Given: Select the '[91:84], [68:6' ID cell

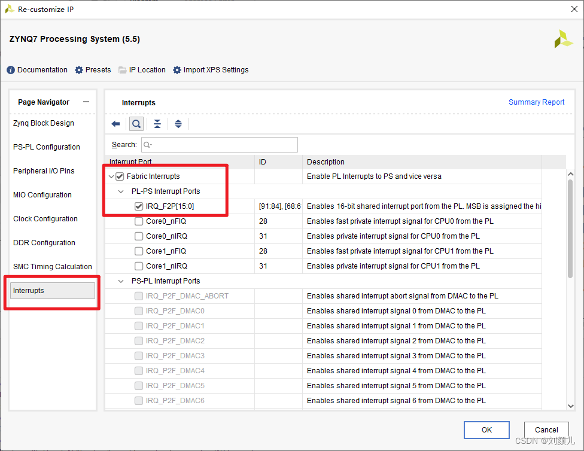Looking at the screenshot, I should (279, 206).
